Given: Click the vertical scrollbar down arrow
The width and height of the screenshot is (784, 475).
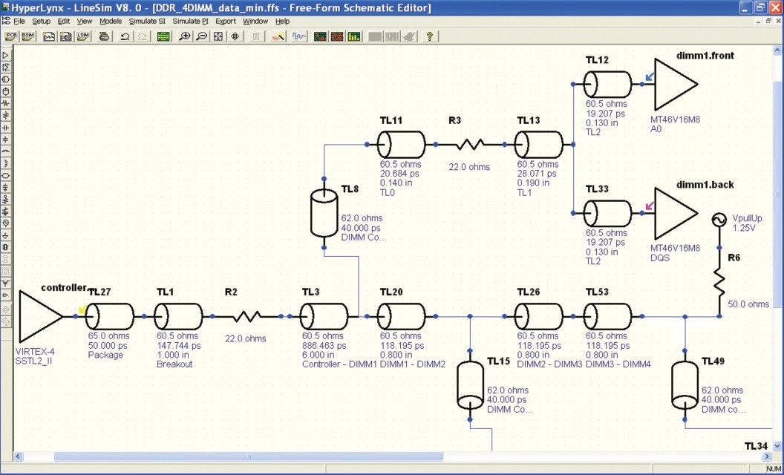Looking at the screenshot, I should tap(777, 445).
